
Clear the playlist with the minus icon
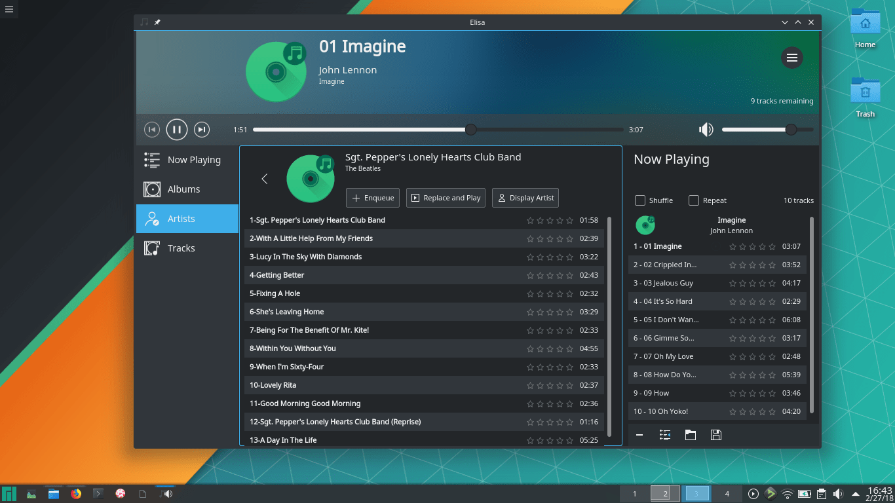(639, 435)
